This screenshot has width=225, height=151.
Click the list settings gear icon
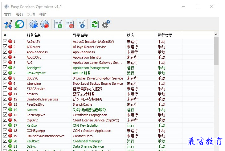pyautogui.click(x=81, y=24)
